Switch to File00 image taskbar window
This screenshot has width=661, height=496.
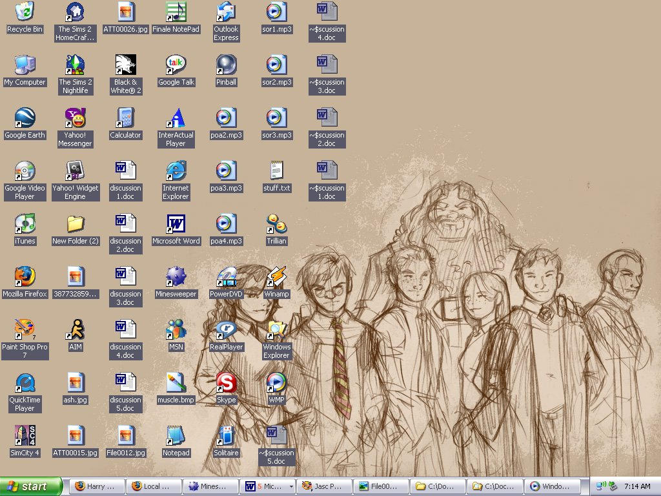tap(381, 486)
